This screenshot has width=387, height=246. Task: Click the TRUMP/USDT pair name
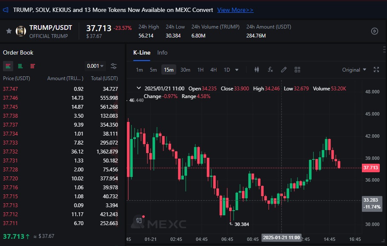51,28
